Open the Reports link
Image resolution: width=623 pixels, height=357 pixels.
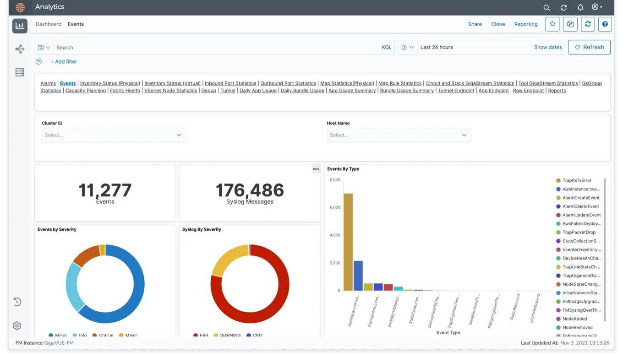click(x=557, y=91)
